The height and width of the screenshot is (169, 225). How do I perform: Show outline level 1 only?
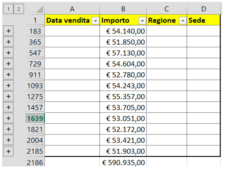pos(8,9)
